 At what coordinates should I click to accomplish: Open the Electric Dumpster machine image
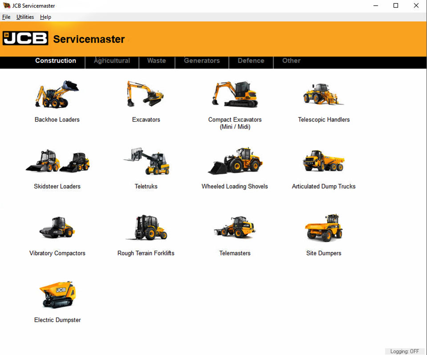point(57,295)
